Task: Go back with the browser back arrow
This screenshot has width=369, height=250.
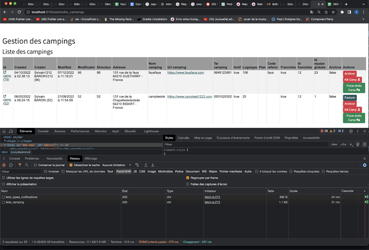Action: [5, 12]
